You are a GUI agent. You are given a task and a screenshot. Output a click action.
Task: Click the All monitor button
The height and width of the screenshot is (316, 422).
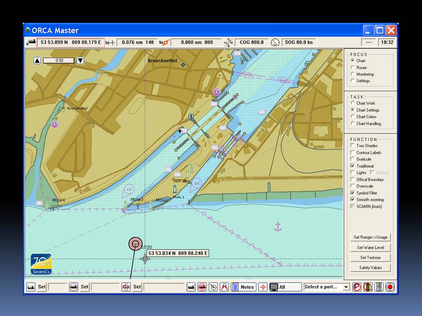tap(285, 287)
